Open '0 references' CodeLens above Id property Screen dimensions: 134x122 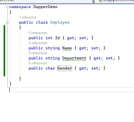pyautogui.click(x=38, y=33)
